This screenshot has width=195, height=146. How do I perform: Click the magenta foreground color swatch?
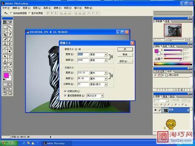pyautogui.click(x=6, y=75)
